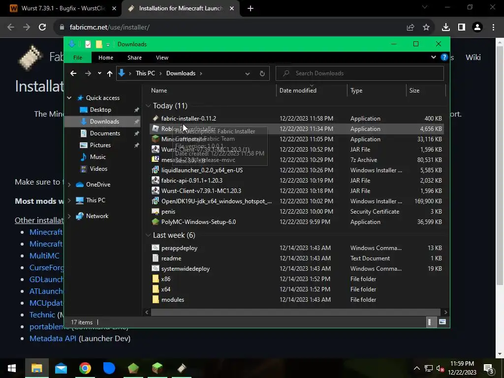This screenshot has width=504, height=378.
Task: Click the liquidlauncher installer file icon
Action: click(x=156, y=170)
